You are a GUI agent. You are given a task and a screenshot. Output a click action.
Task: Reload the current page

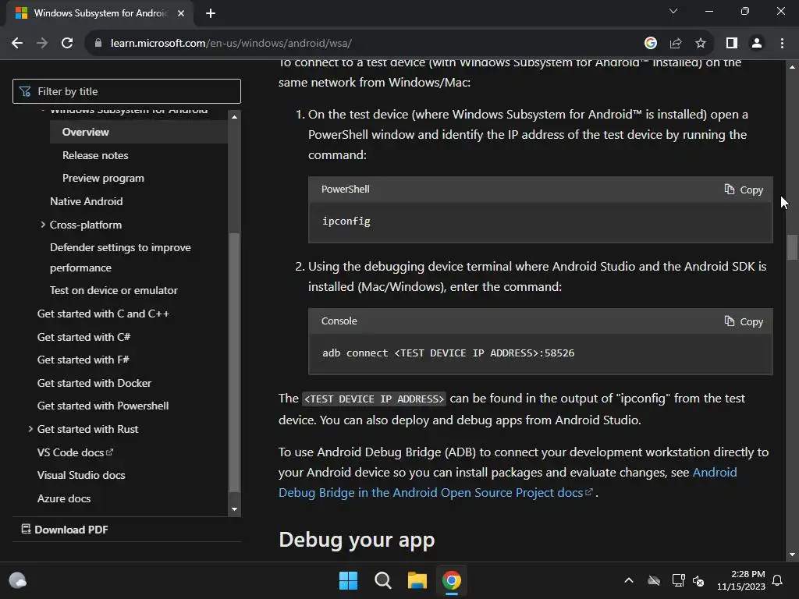(67, 43)
